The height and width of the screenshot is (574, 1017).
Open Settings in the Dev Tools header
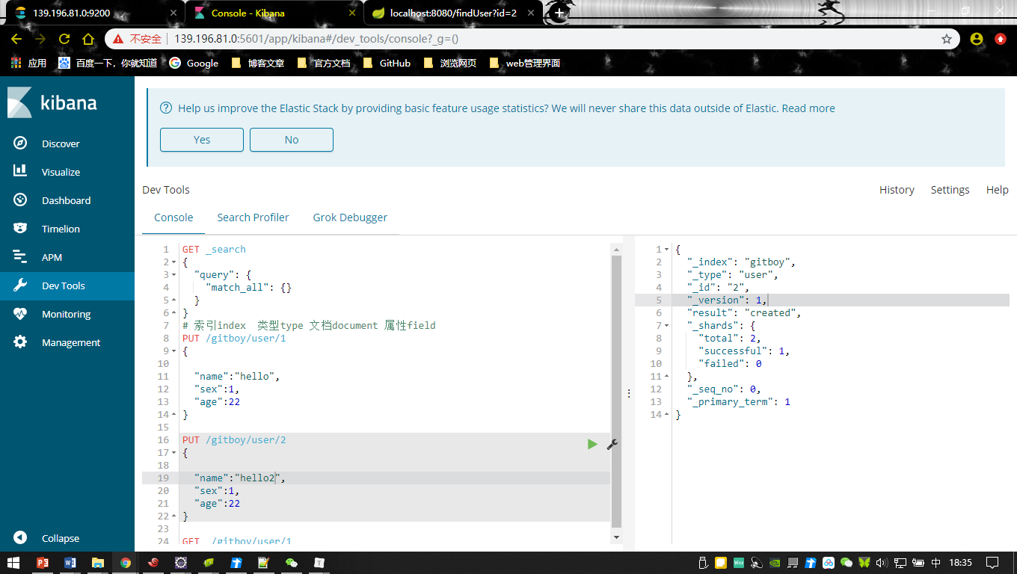point(950,190)
